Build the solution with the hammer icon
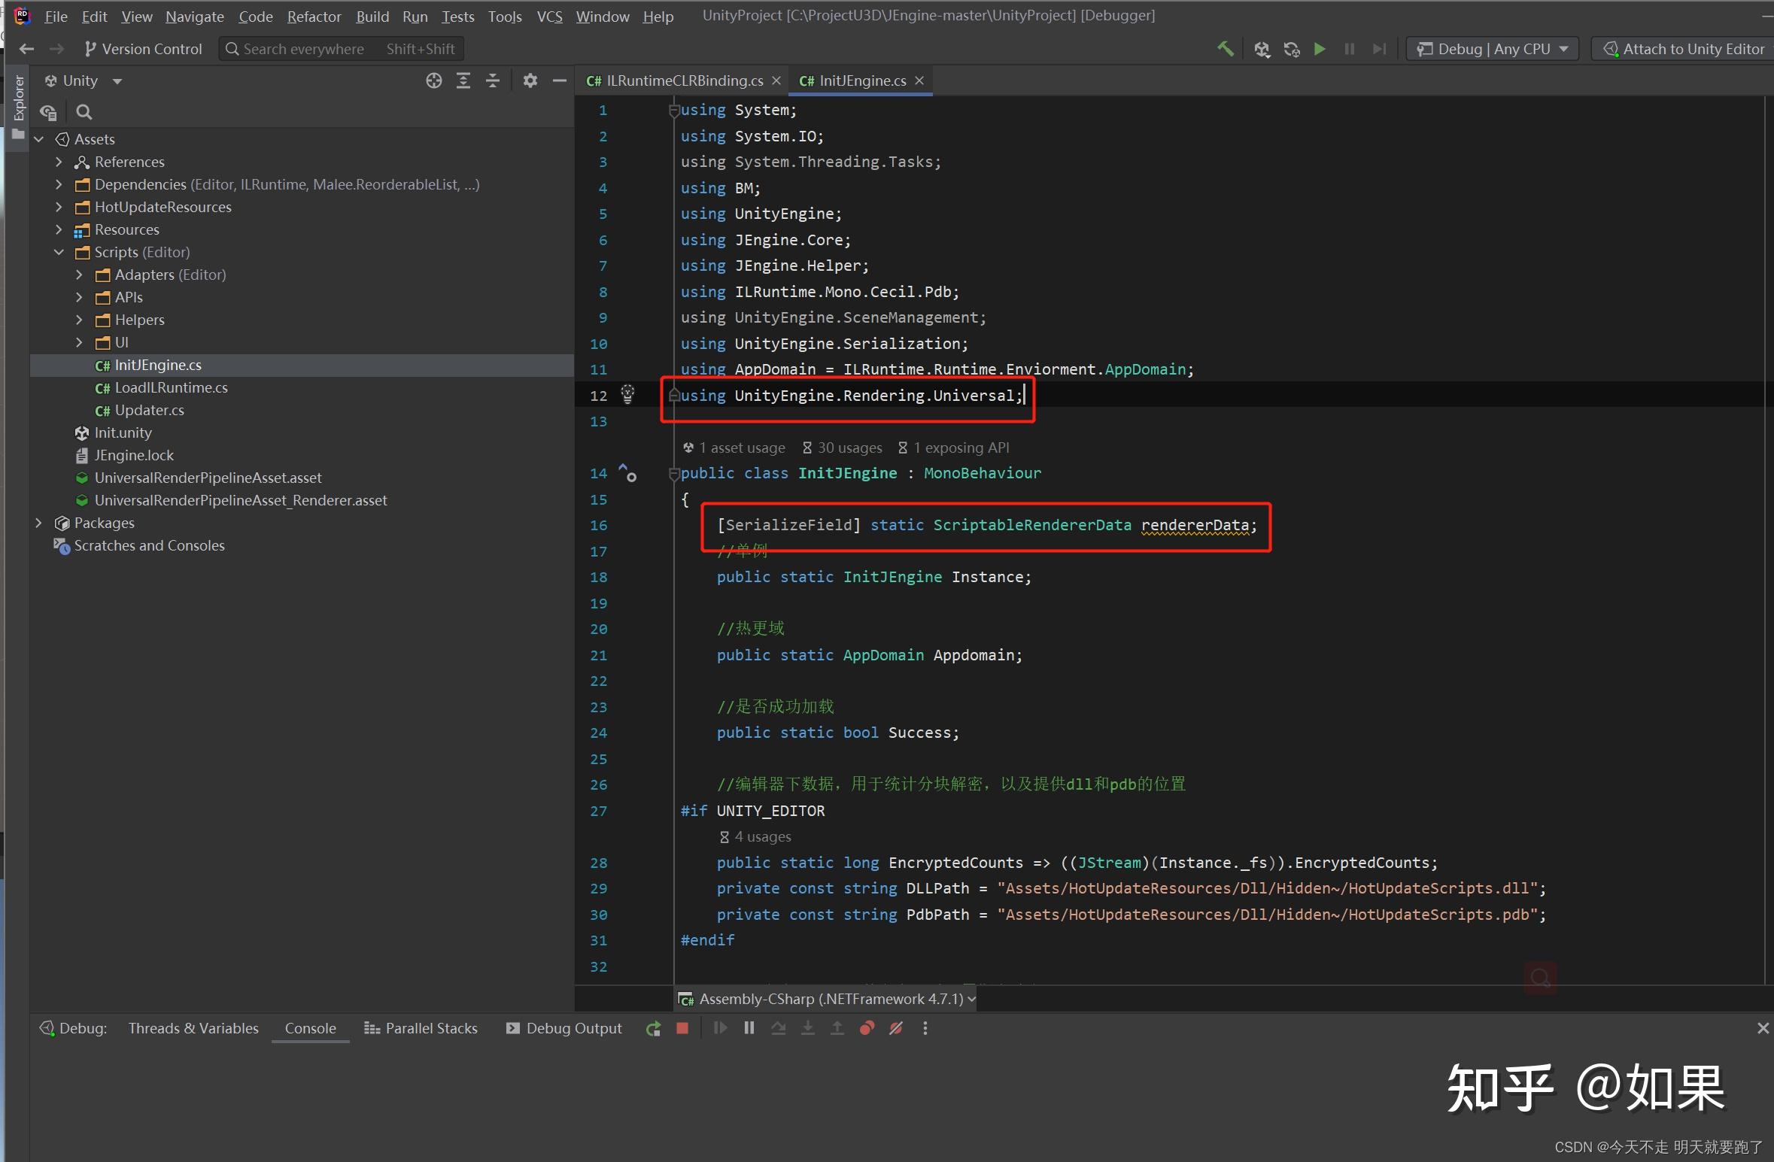Image resolution: width=1774 pixels, height=1162 pixels. point(1225,48)
